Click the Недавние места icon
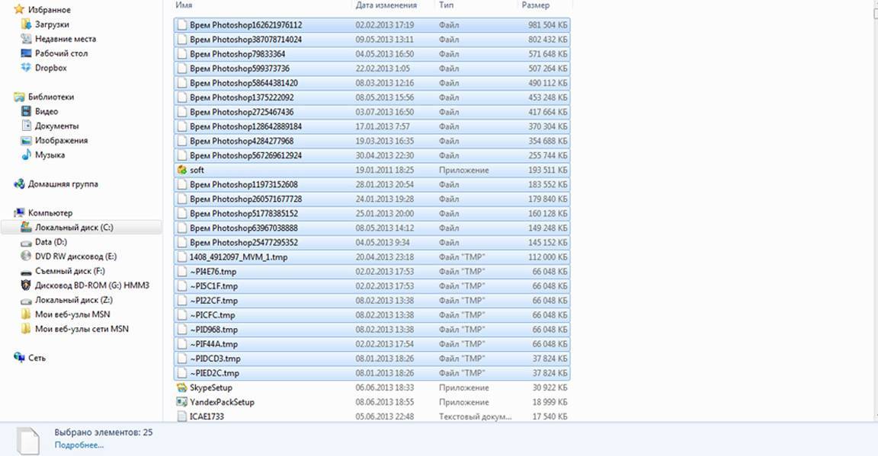This screenshot has height=456, width=878. click(26, 39)
